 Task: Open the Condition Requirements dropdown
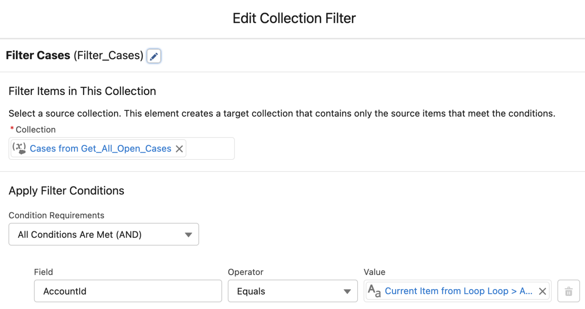[104, 234]
